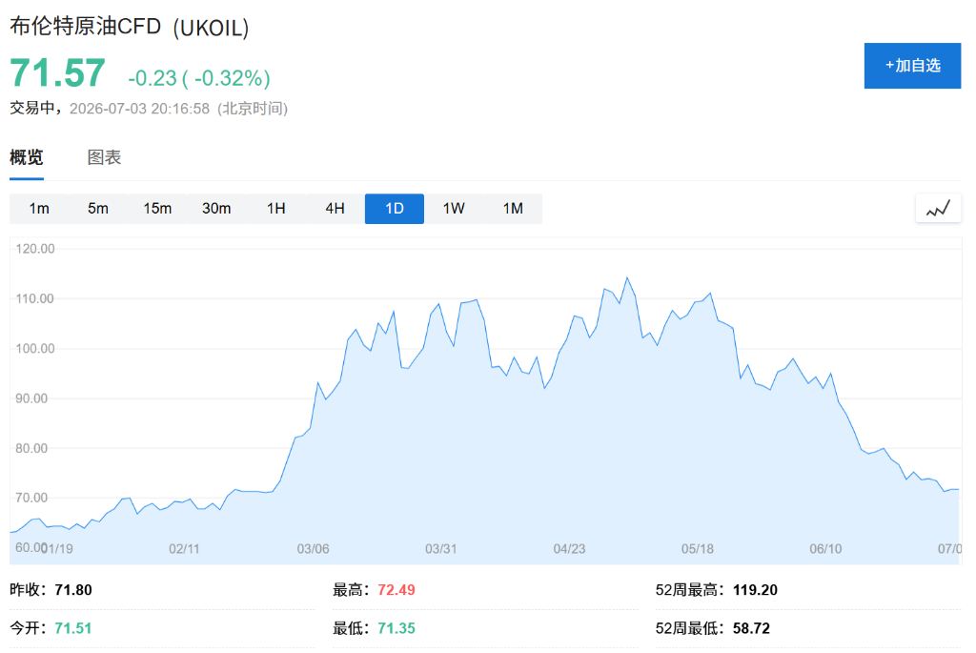Click the line chart type icon
976x653 pixels.
[938, 209]
